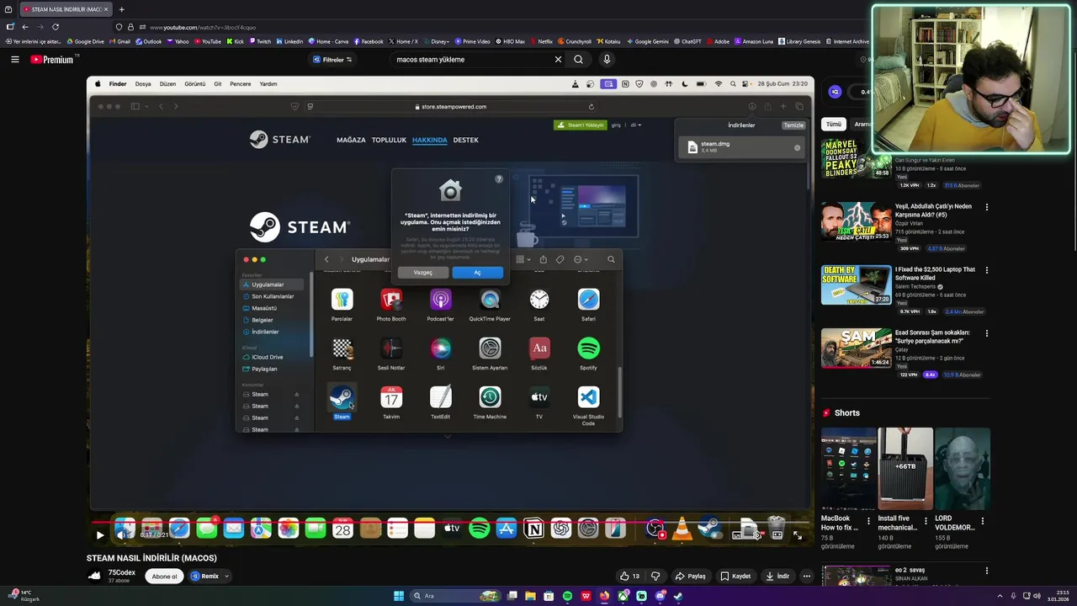Close the STEAM NASIL İNDİRİLİR tab
Screen dimensions: 1077x606
108,9
